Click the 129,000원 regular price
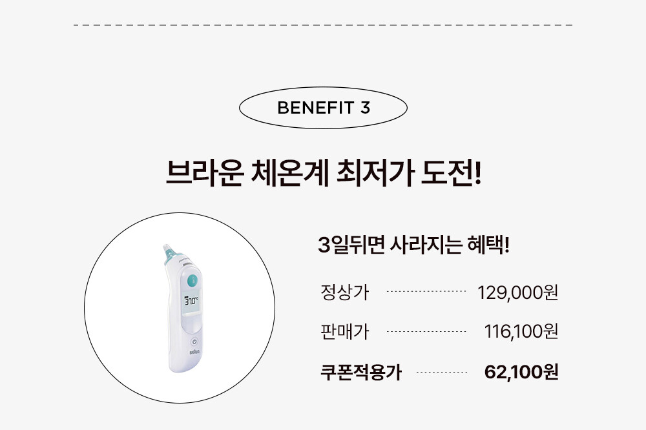The image size is (646, 430). tap(517, 293)
